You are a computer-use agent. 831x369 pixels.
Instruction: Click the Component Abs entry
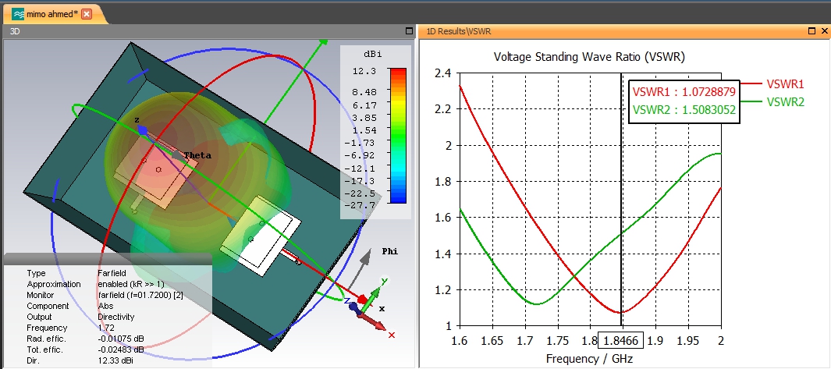point(70,306)
